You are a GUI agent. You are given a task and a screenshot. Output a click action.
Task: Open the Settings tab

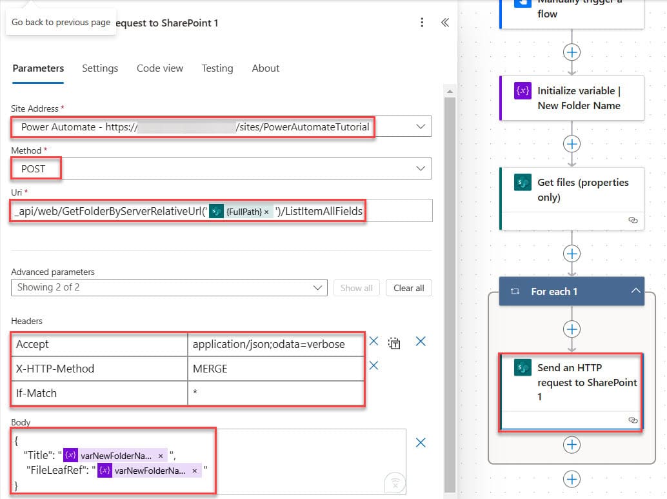(100, 68)
